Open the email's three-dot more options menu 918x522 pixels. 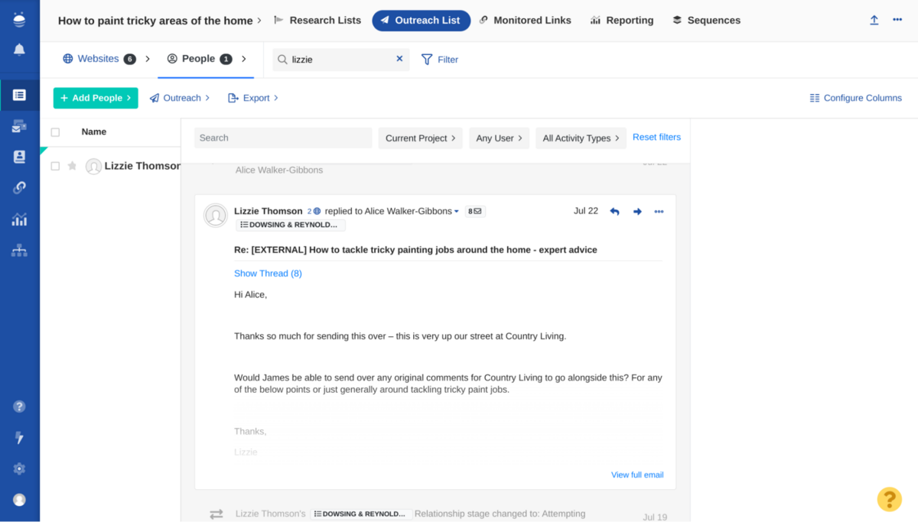659,212
